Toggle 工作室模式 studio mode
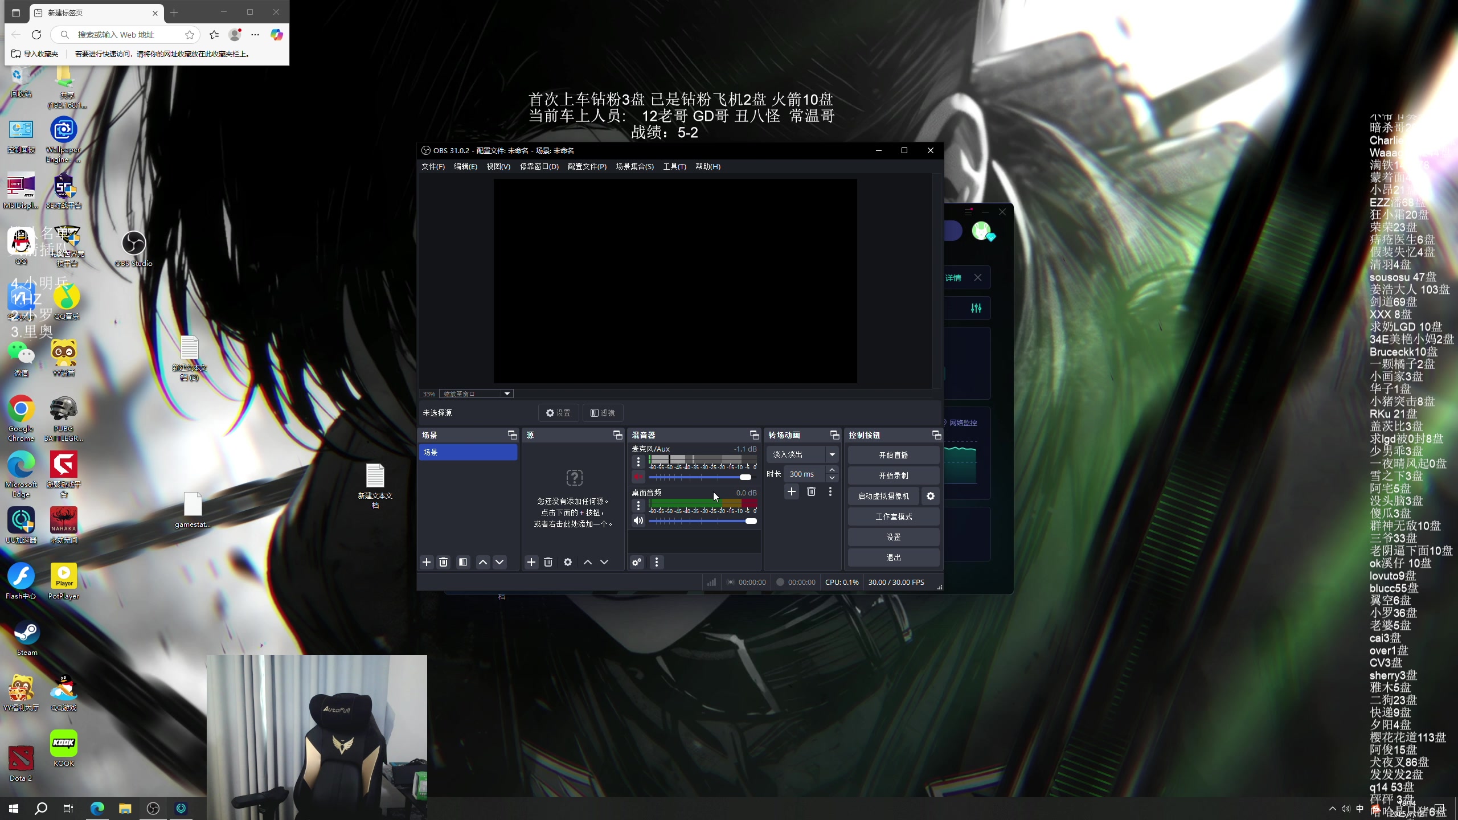Viewport: 1458px width, 820px height. point(894,516)
